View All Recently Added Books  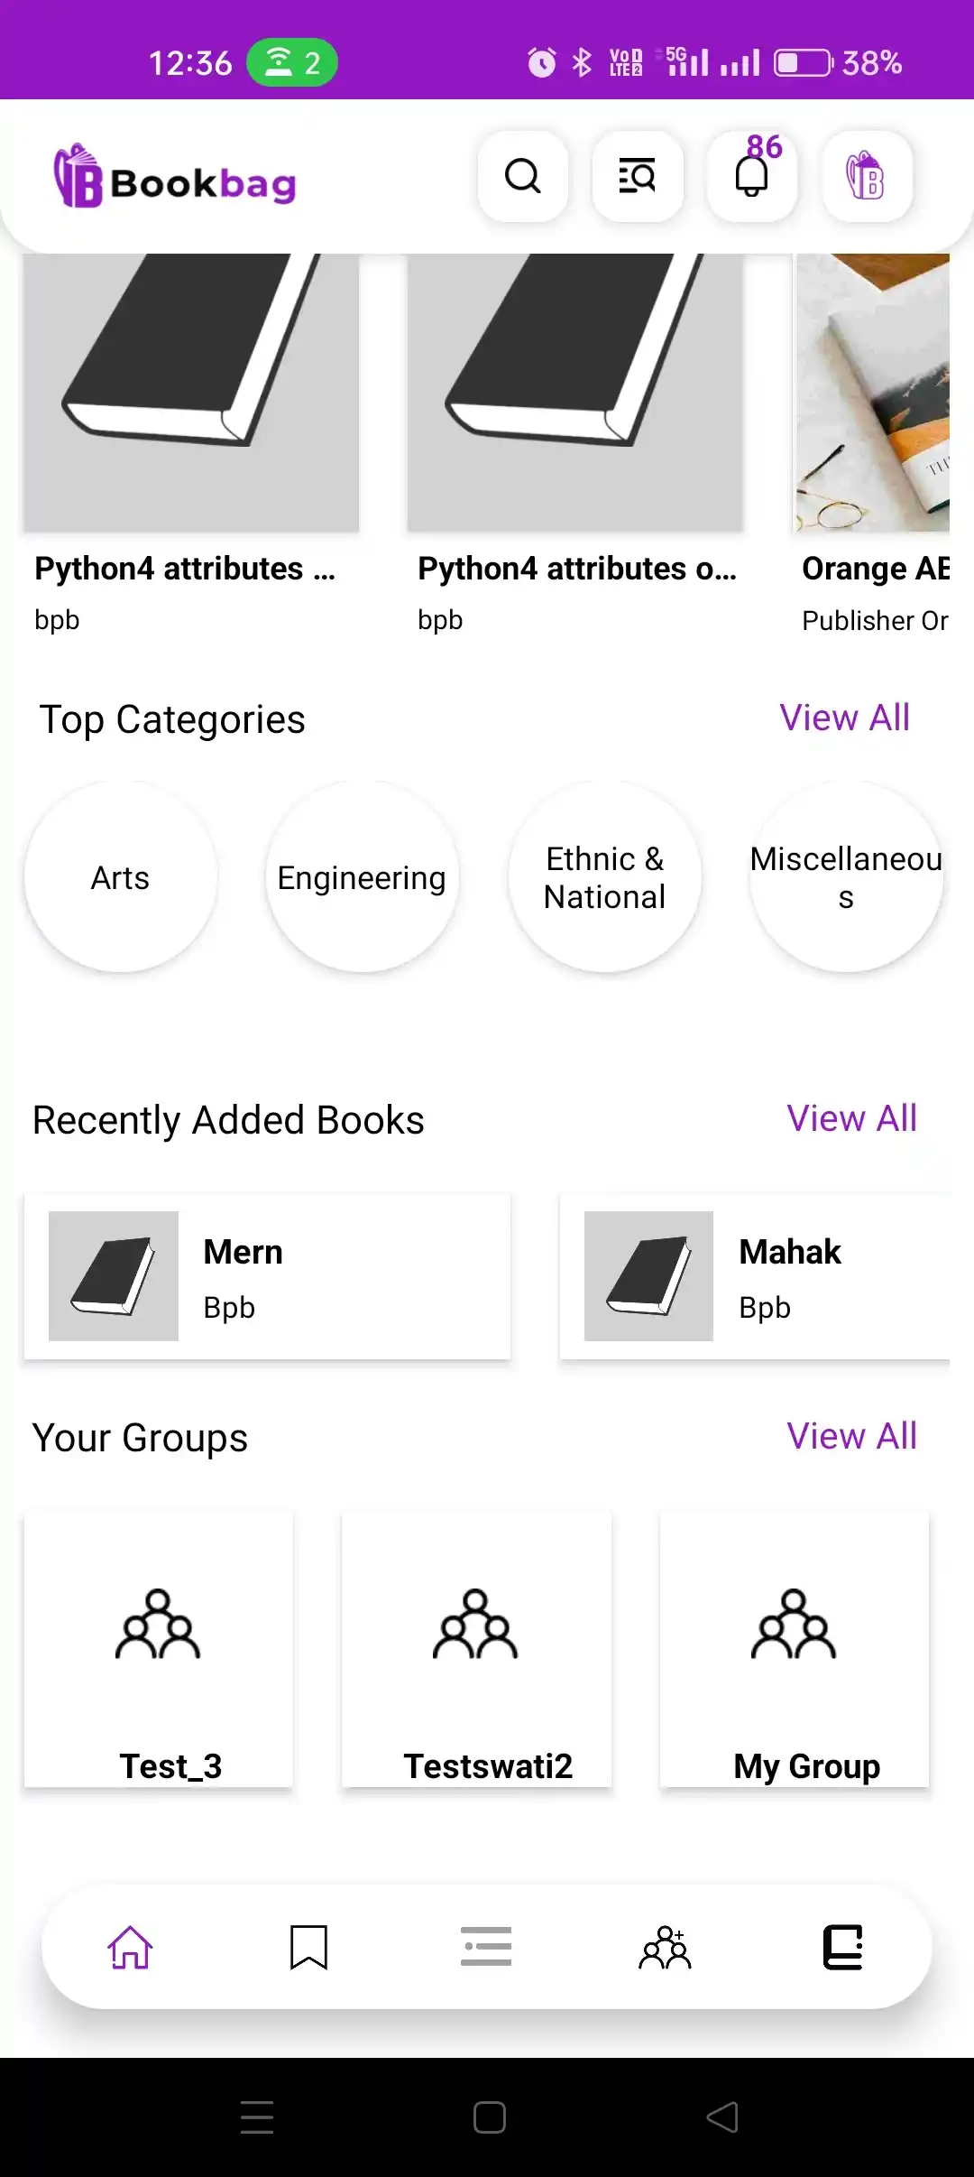coord(851,1118)
